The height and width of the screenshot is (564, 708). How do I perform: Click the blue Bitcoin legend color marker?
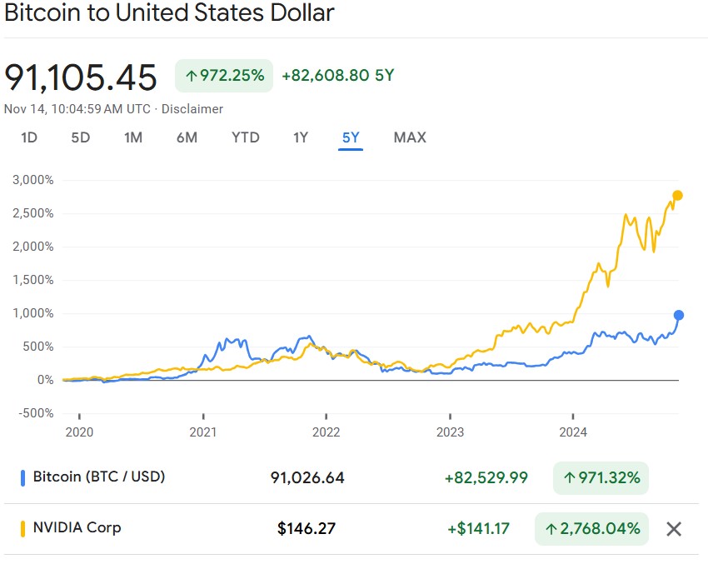point(22,477)
